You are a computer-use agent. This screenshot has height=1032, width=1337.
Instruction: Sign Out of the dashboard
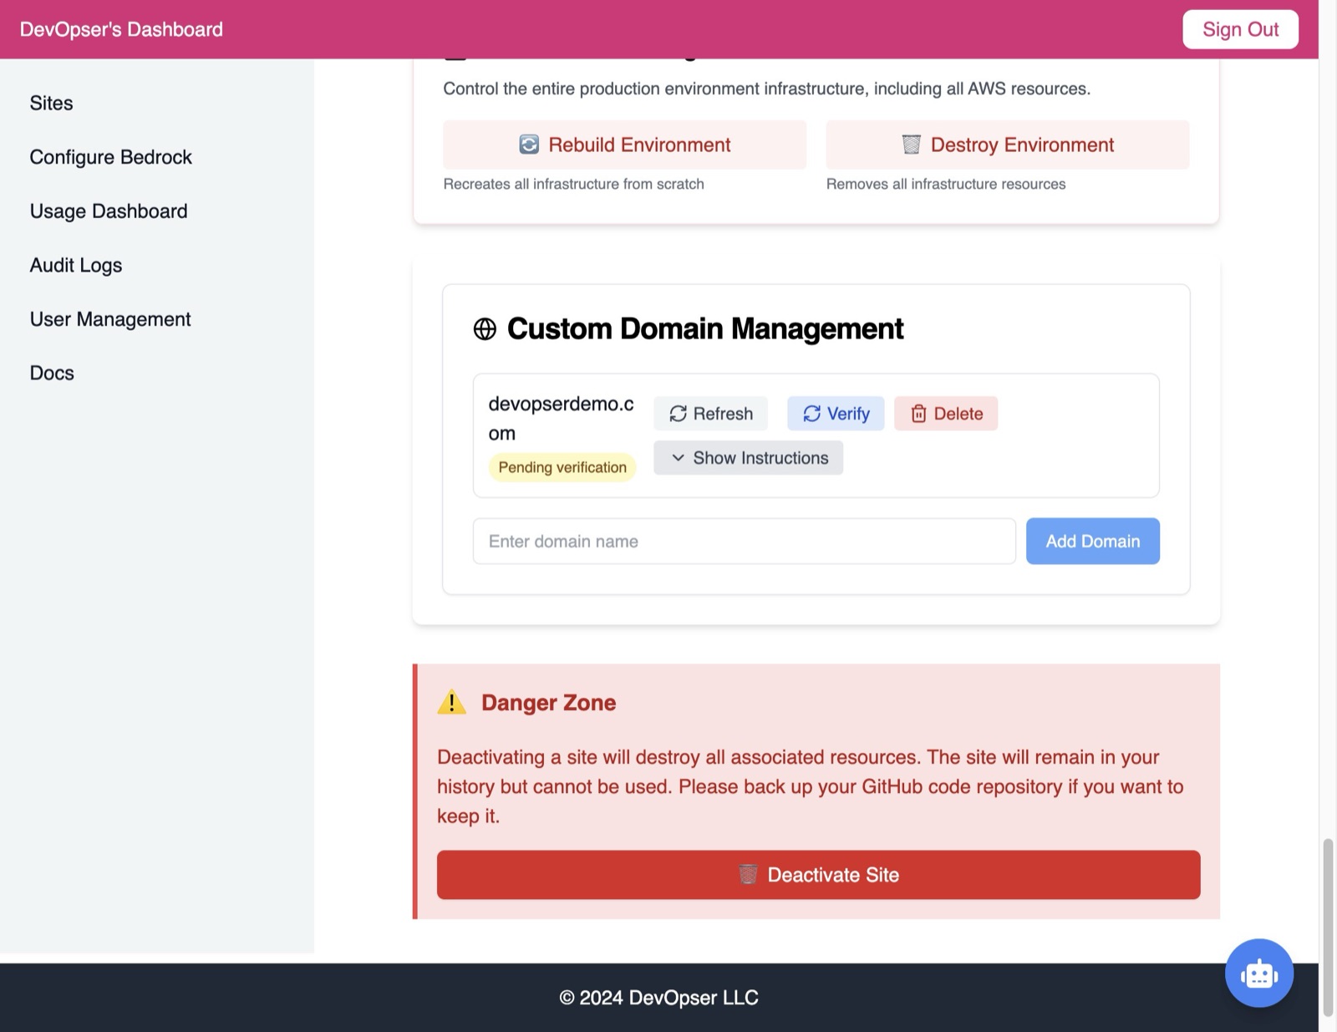1240,29
